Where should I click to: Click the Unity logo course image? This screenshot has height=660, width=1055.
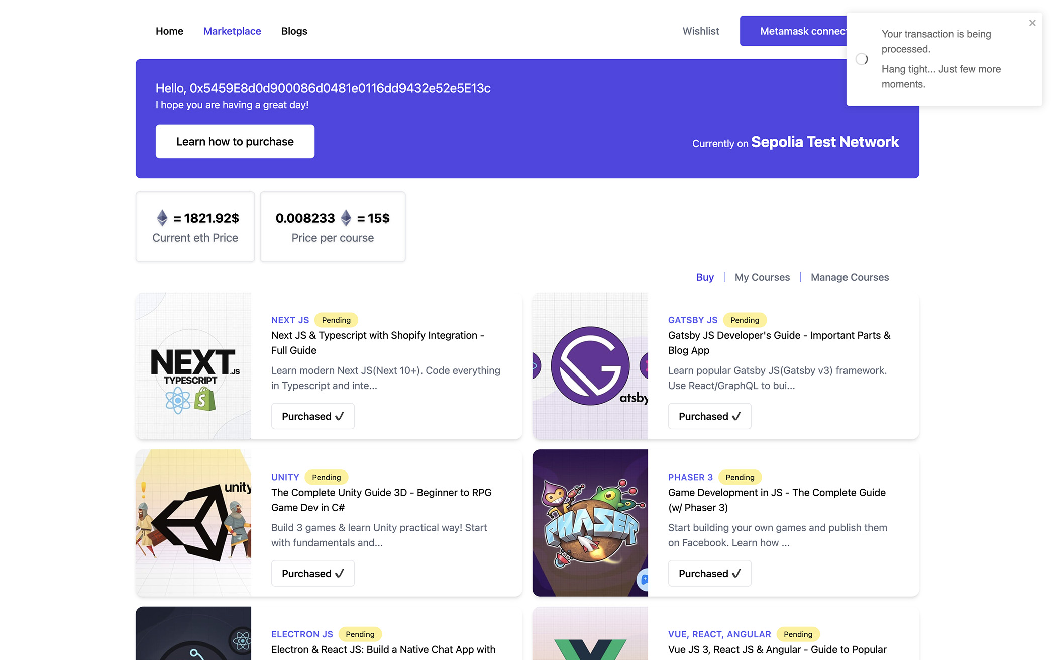point(193,523)
